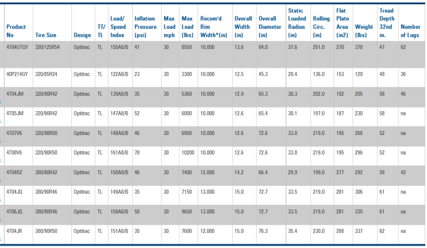Click the 10200 max load cell

pyautogui.click(x=188, y=152)
